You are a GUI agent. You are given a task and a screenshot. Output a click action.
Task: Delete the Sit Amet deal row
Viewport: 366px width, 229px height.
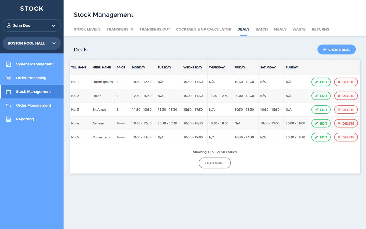pos(346,110)
